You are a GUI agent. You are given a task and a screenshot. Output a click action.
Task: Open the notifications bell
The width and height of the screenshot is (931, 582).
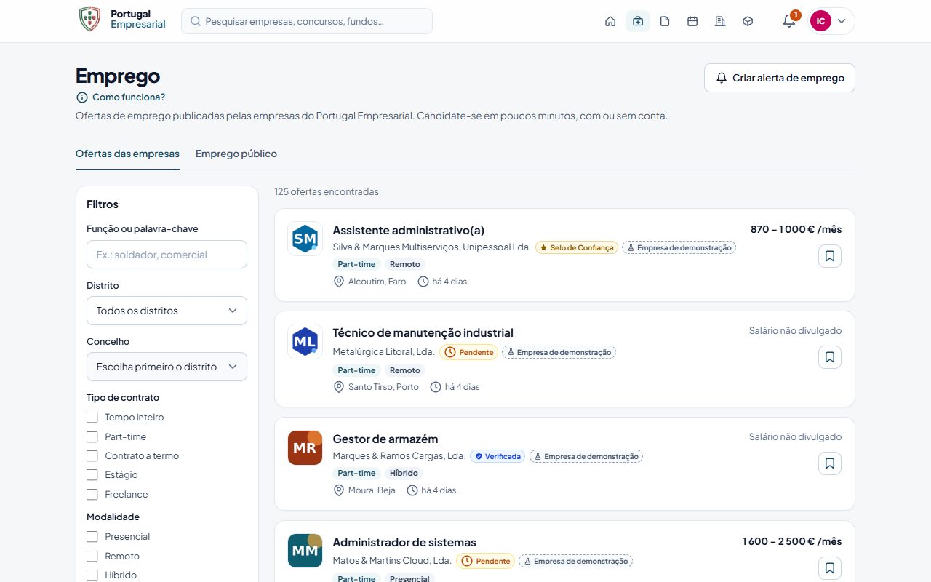[789, 21]
